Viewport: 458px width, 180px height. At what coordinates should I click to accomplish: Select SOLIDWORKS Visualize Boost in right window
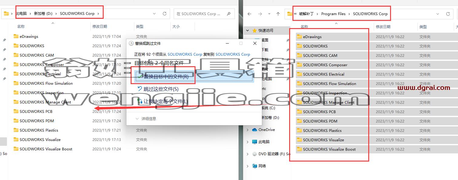[x=329, y=149]
